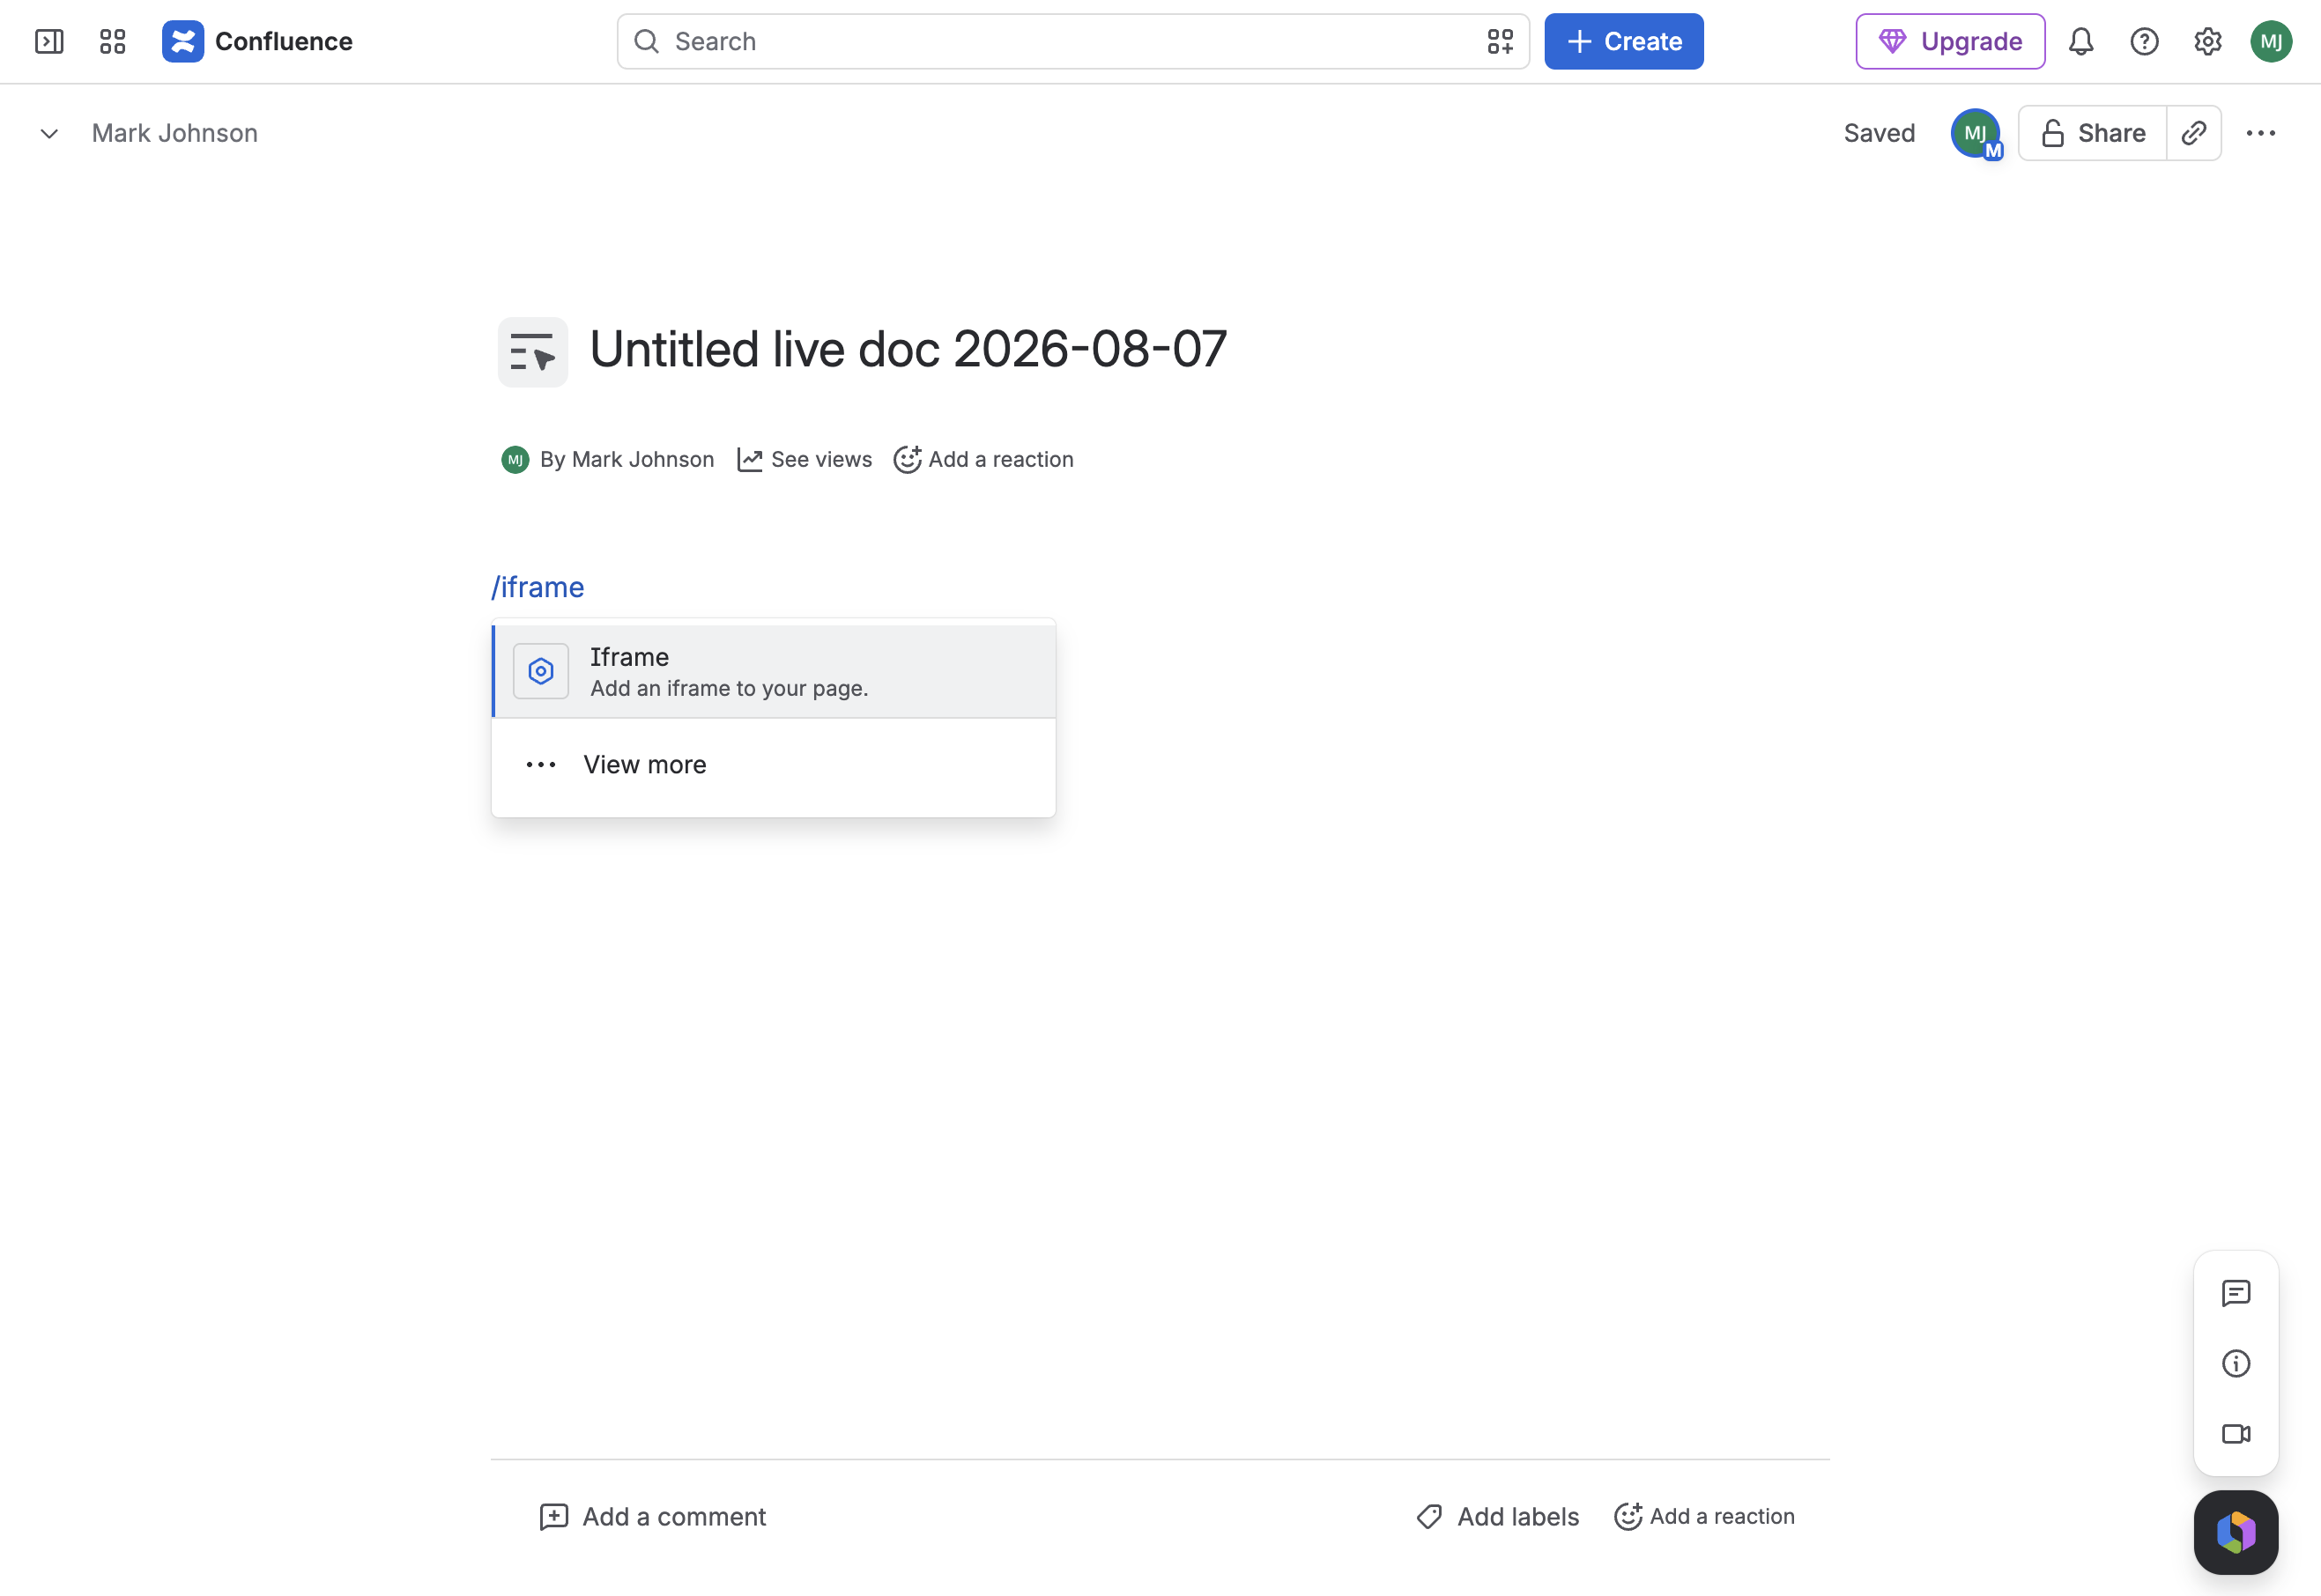Open search filter options icon
The height and width of the screenshot is (1596, 2321).
point(1500,41)
